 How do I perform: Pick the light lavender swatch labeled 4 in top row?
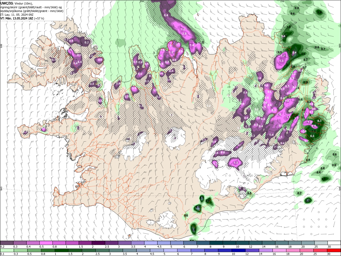(151, 243)
